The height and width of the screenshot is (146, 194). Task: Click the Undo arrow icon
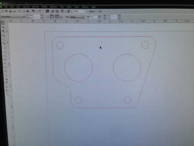point(33,11)
